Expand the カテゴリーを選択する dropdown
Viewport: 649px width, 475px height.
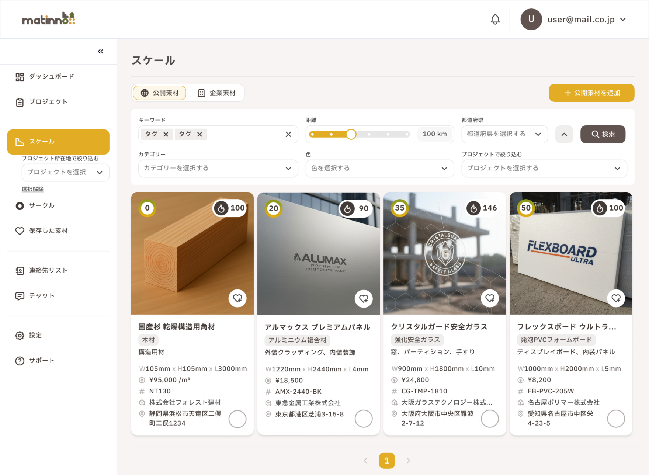click(x=218, y=168)
